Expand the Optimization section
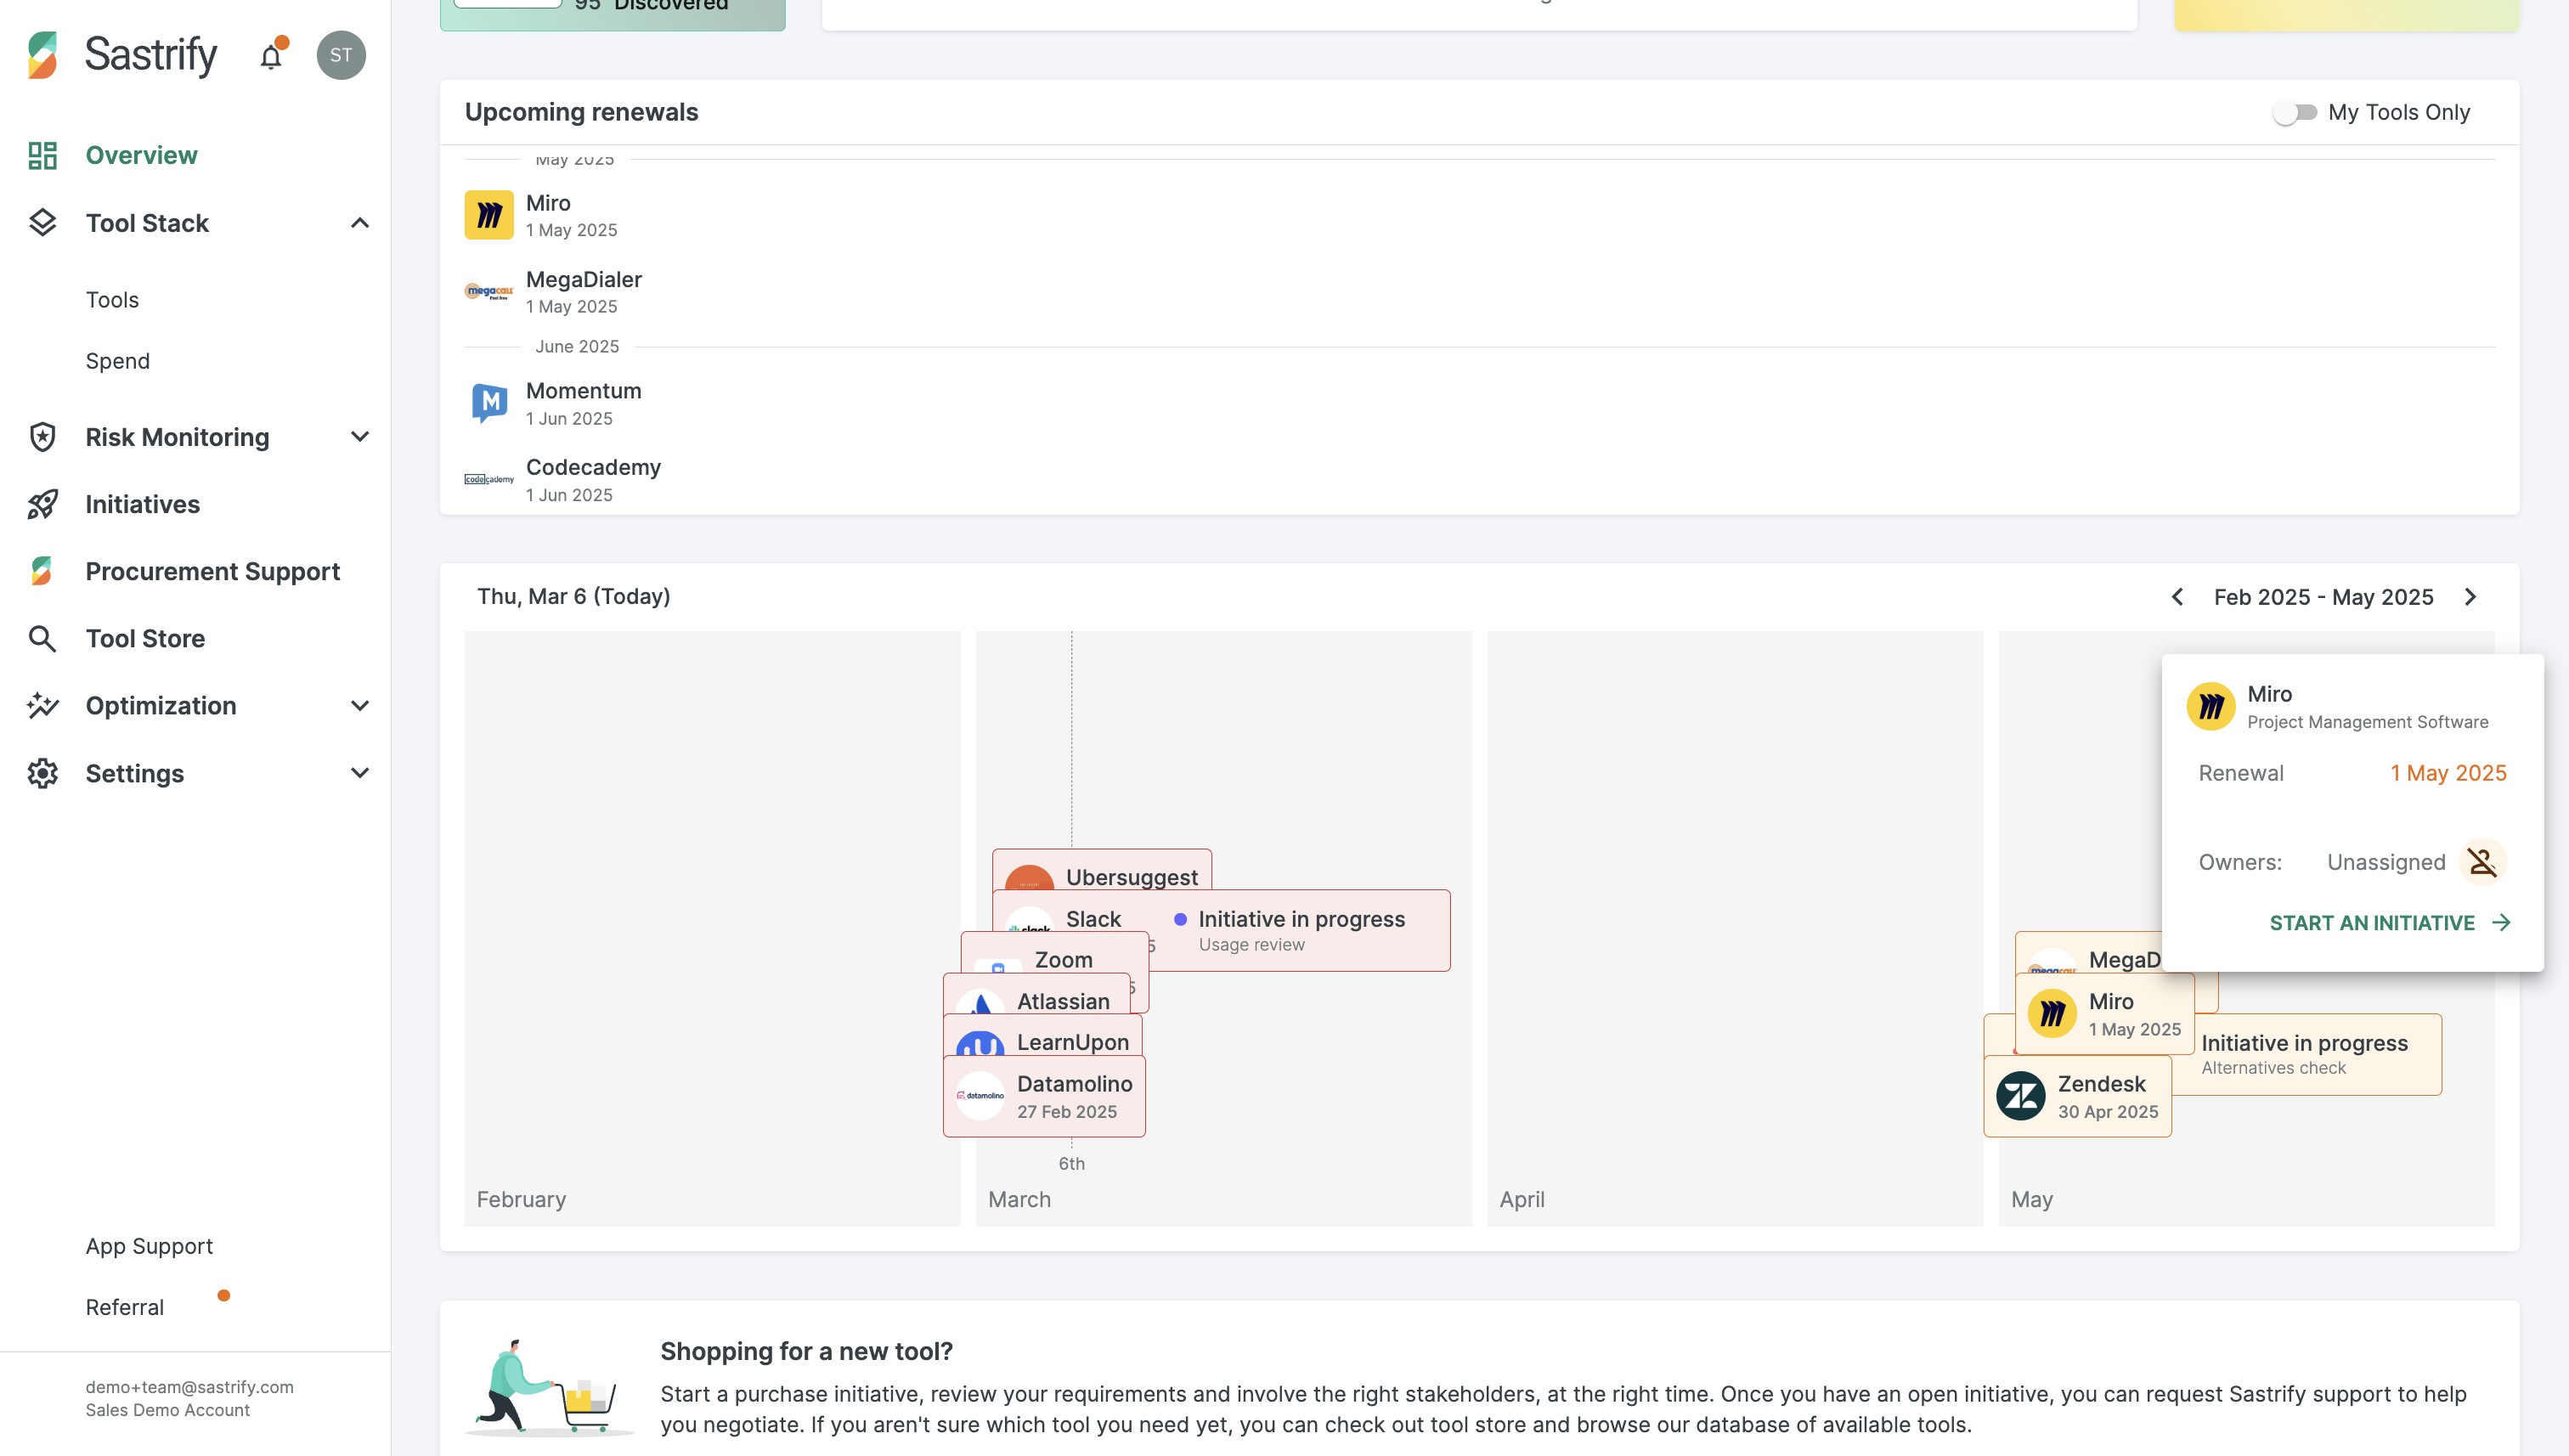 click(360, 705)
